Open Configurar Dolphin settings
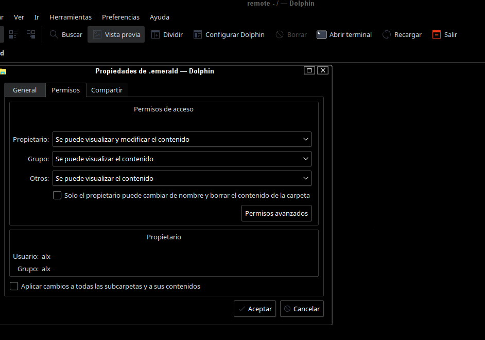485x340 pixels. tap(229, 34)
